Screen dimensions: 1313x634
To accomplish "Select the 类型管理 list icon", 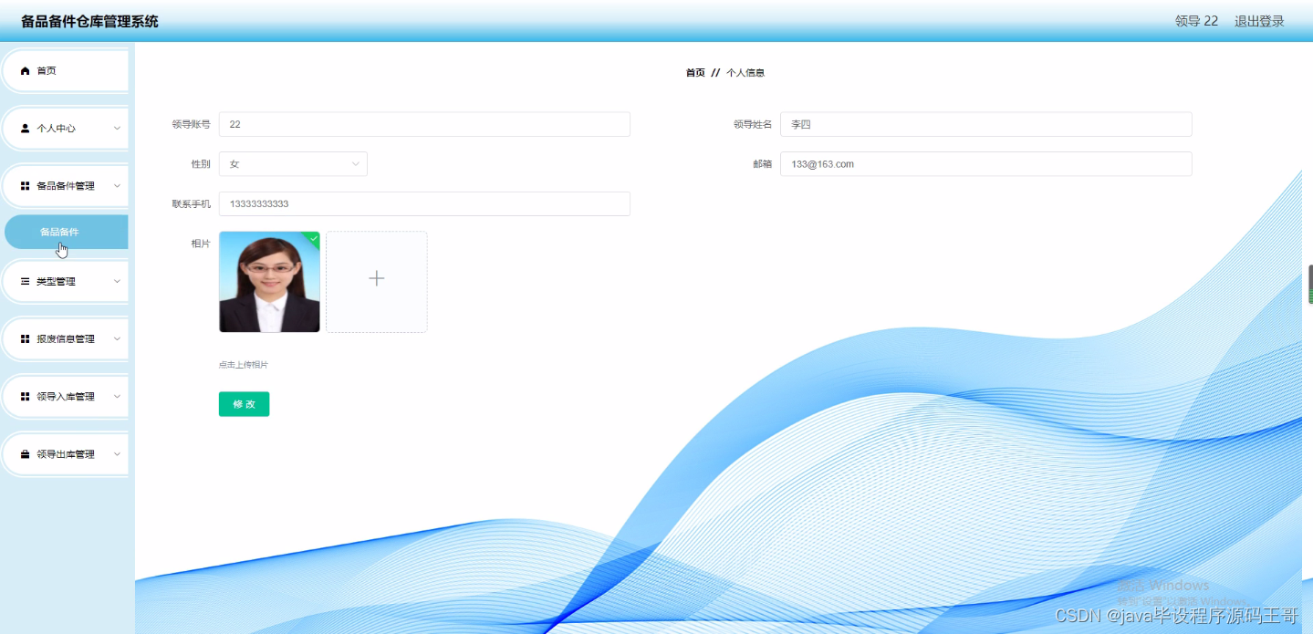I will click(x=22, y=281).
